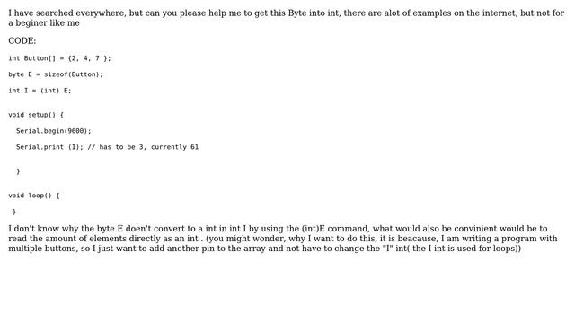This screenshot has width=575, height=323.
Task: Click the 'Serial.print (I);' statement
Action: [50, 147]
